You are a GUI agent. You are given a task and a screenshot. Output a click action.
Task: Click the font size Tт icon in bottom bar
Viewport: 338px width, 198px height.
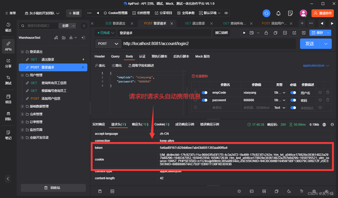tap(302, 191)
